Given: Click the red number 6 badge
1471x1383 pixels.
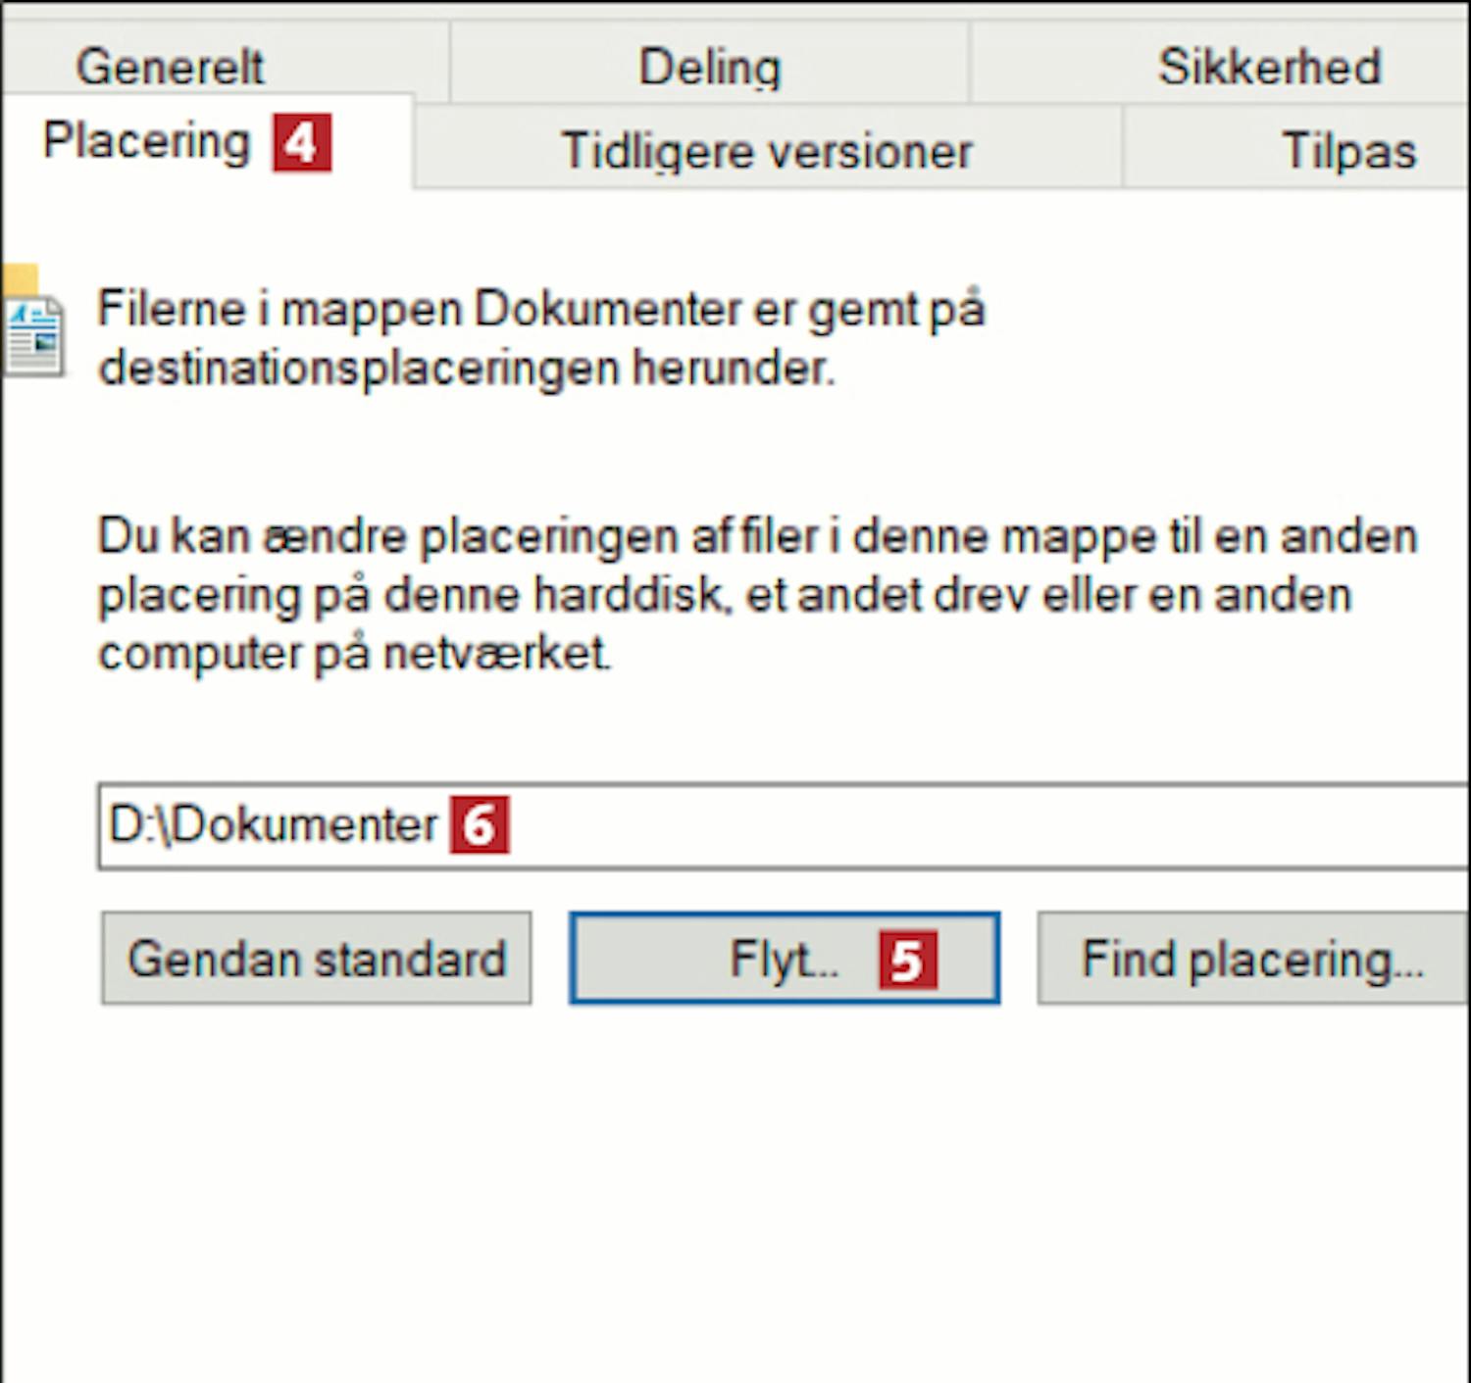Looking at the screenshot, I should (x=479, y=825).
